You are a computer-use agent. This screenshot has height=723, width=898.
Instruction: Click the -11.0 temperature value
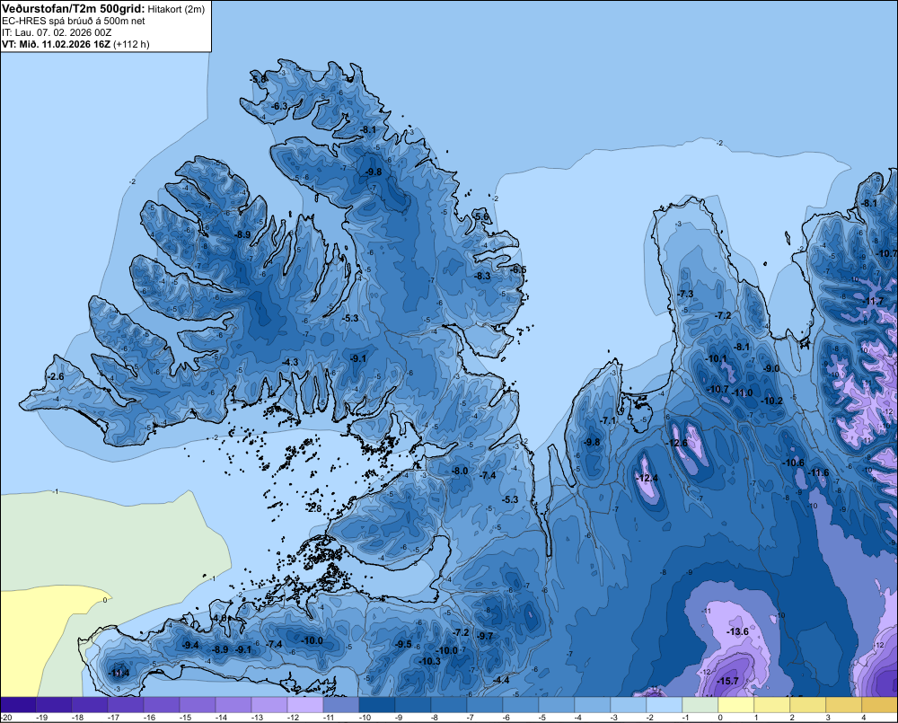(743, 392)
